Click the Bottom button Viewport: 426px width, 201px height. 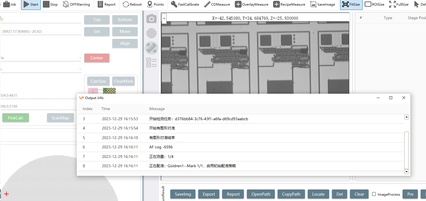click(125, 20)
